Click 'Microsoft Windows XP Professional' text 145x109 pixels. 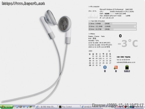[x=111, y=9]
